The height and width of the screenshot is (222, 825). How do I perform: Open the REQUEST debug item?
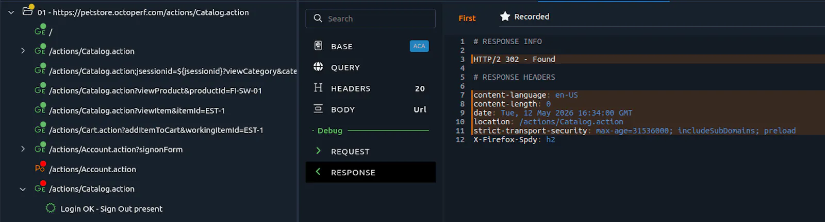pyautogui.click(x=370, y=152)
